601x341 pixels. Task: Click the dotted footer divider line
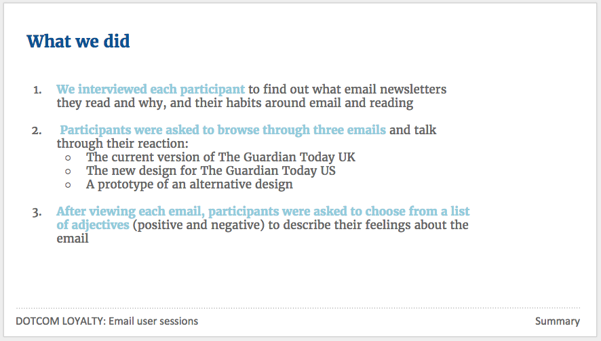tap(298, 308)
